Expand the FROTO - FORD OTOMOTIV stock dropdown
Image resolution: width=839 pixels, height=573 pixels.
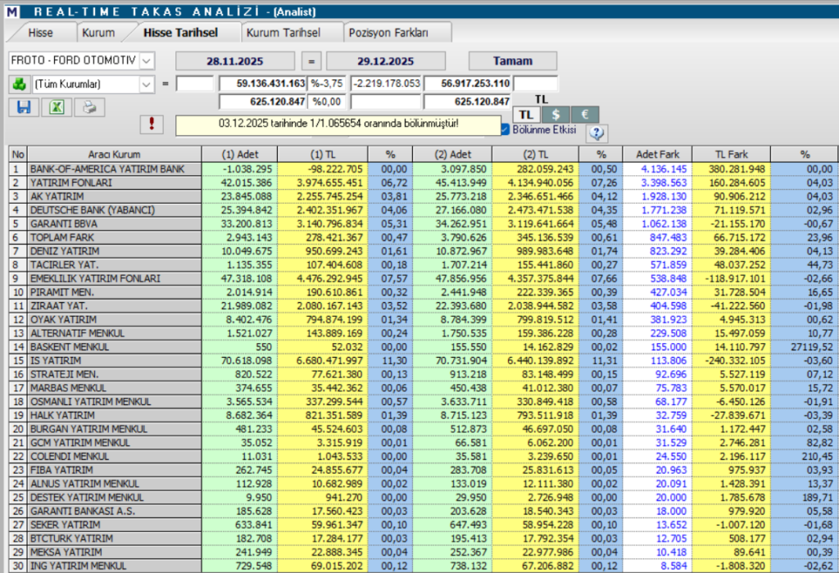coord(146,61)
